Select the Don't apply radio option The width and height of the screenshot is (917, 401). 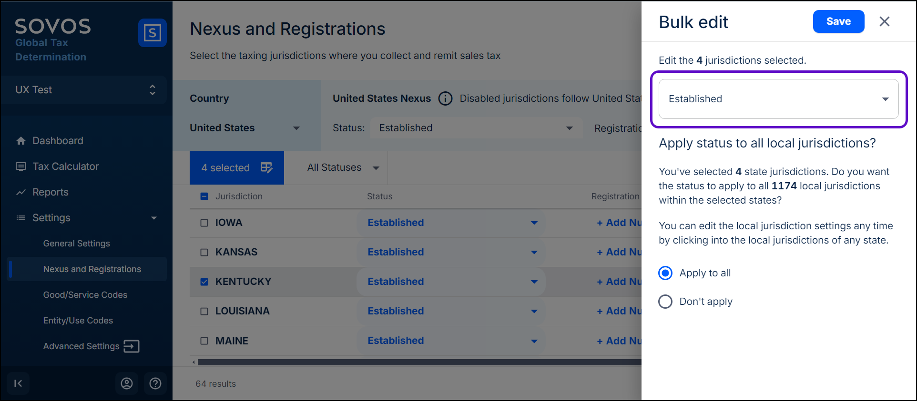pos(665,302)
